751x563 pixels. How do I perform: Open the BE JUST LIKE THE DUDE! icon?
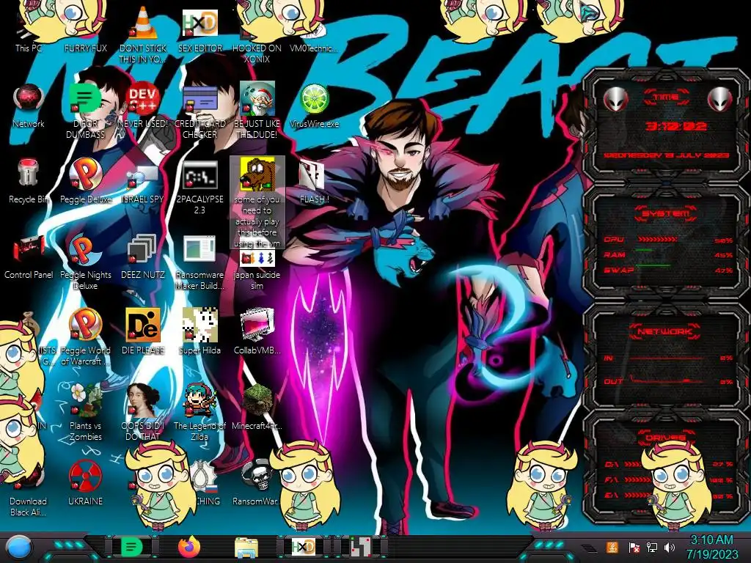coord(257,98)
